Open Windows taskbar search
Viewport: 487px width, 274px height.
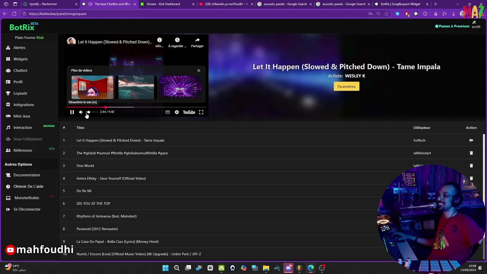[x=177, y=268]
